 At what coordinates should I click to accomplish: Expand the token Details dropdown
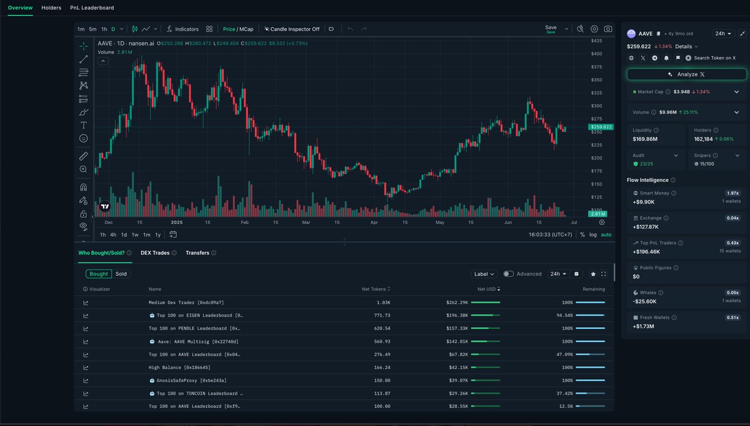point(687,46)
